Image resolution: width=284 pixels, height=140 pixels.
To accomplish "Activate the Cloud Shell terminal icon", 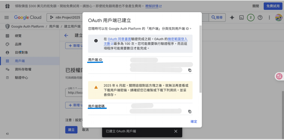I will [241, 17].
